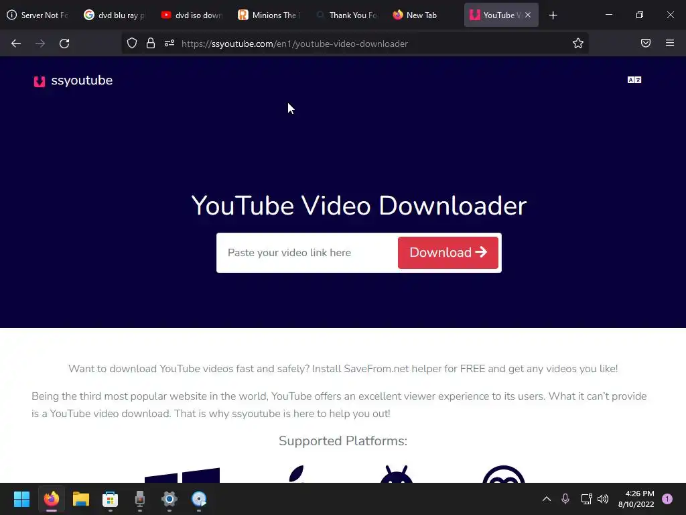The image size is (686, 515).
Task: Open Settings gear app in taskbar
Action: 169,499
